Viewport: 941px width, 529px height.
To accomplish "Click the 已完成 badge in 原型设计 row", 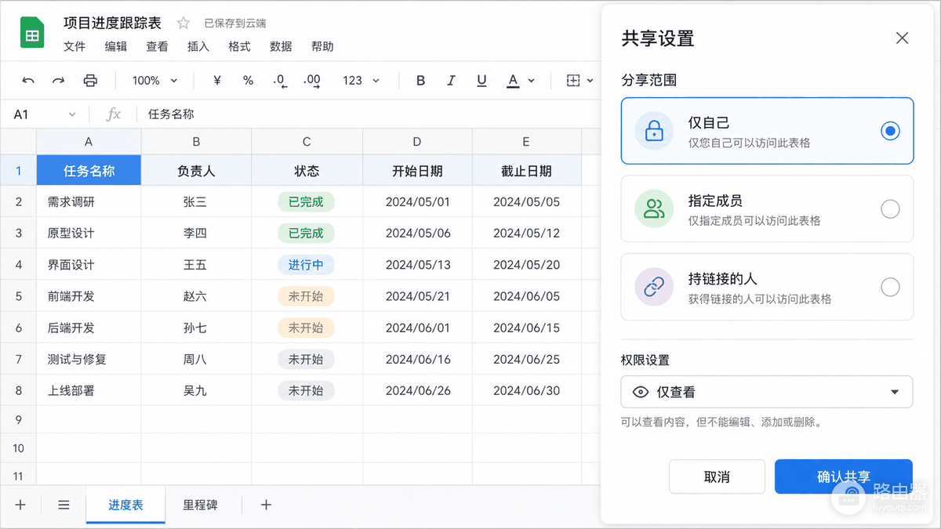I will (306, 233).
